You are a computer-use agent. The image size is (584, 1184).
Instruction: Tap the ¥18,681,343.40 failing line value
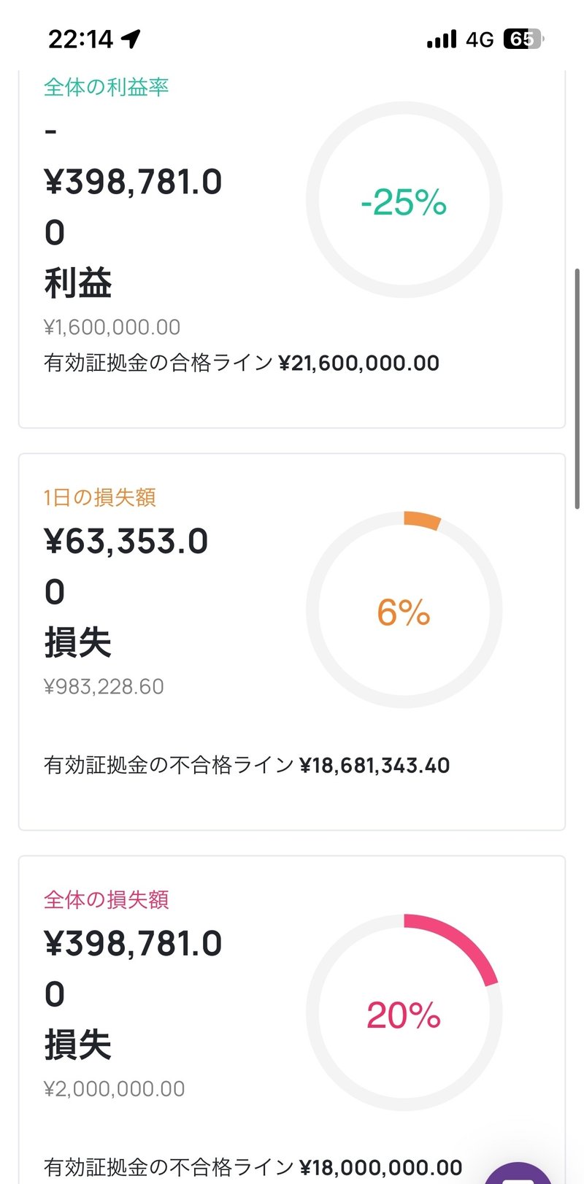374,766
